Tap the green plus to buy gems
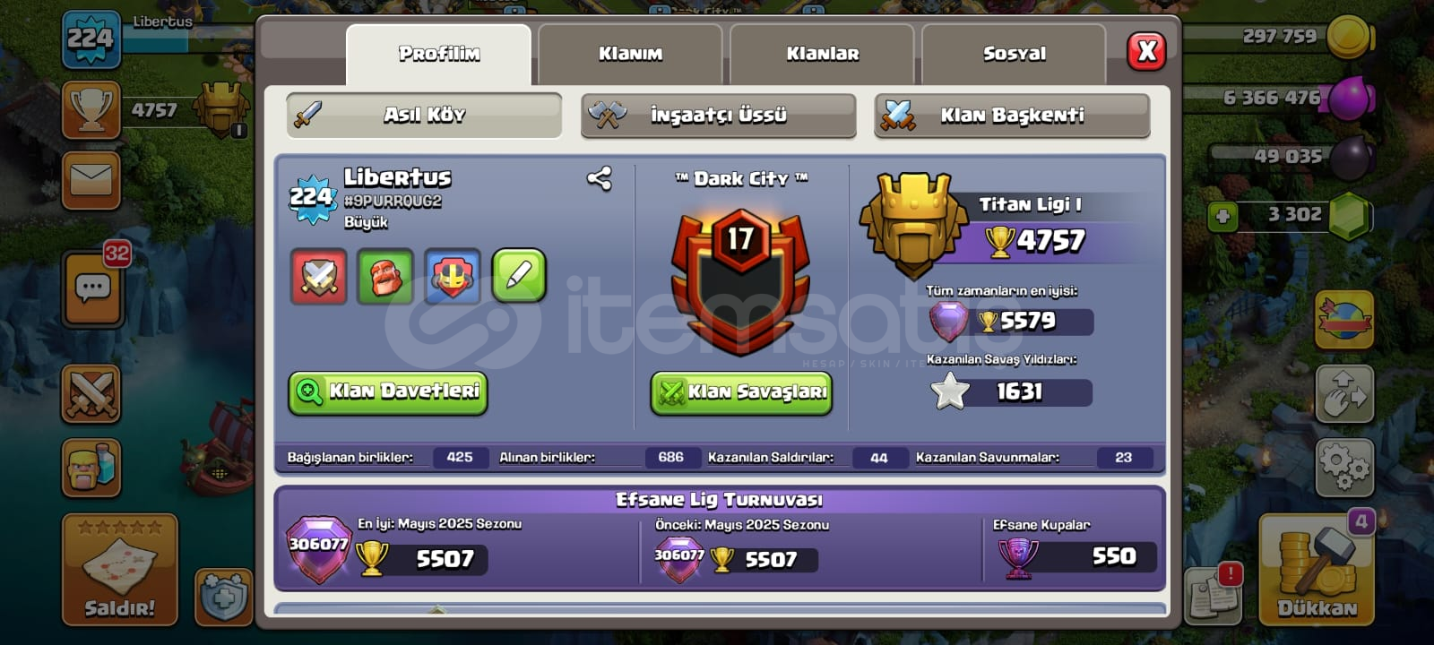 tap(1222, 216)
